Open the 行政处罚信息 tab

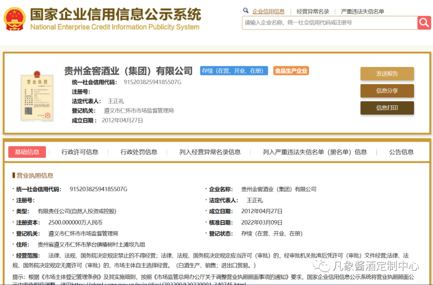(139, 152)
